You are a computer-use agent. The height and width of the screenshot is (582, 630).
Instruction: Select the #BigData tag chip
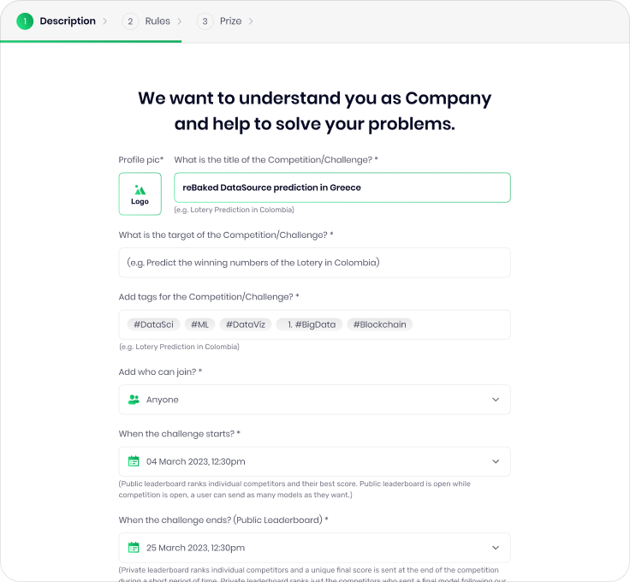310,324
